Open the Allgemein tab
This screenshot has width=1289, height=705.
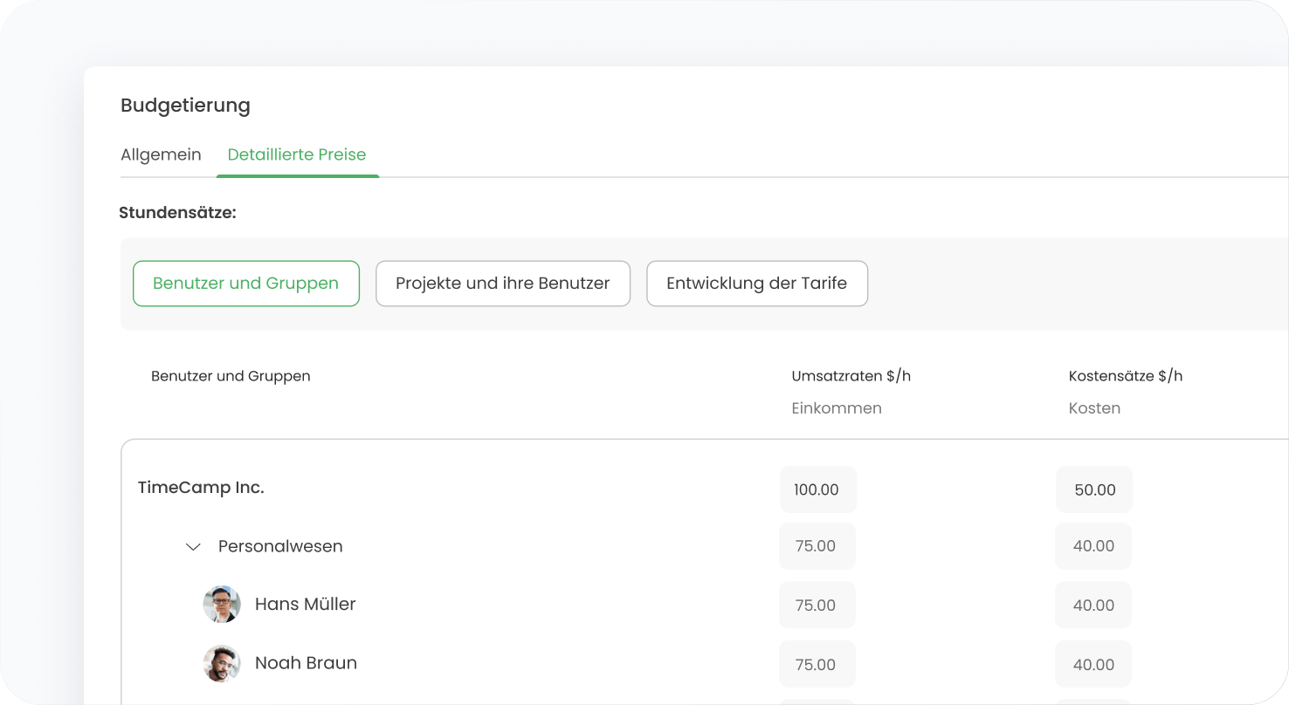pyautogui.click(x=161, y=154)
